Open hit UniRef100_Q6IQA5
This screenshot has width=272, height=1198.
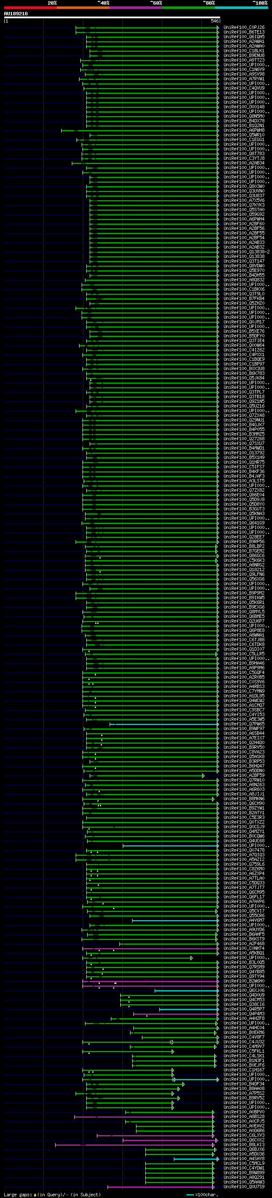coord(244,37)
